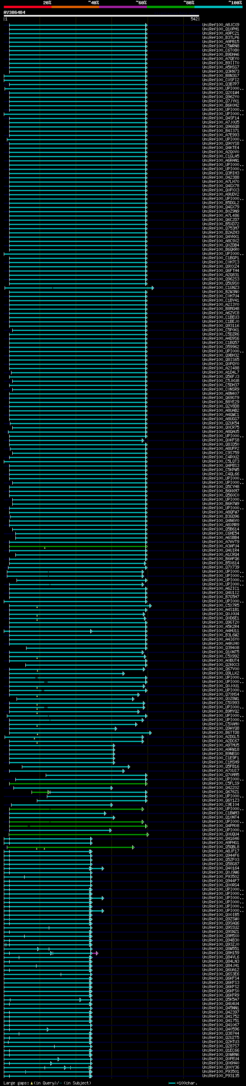This screenshot has height=1086, width=246.
Task: Click hit name UniRef100_B5DGL2
Action: tap(221, 203)
